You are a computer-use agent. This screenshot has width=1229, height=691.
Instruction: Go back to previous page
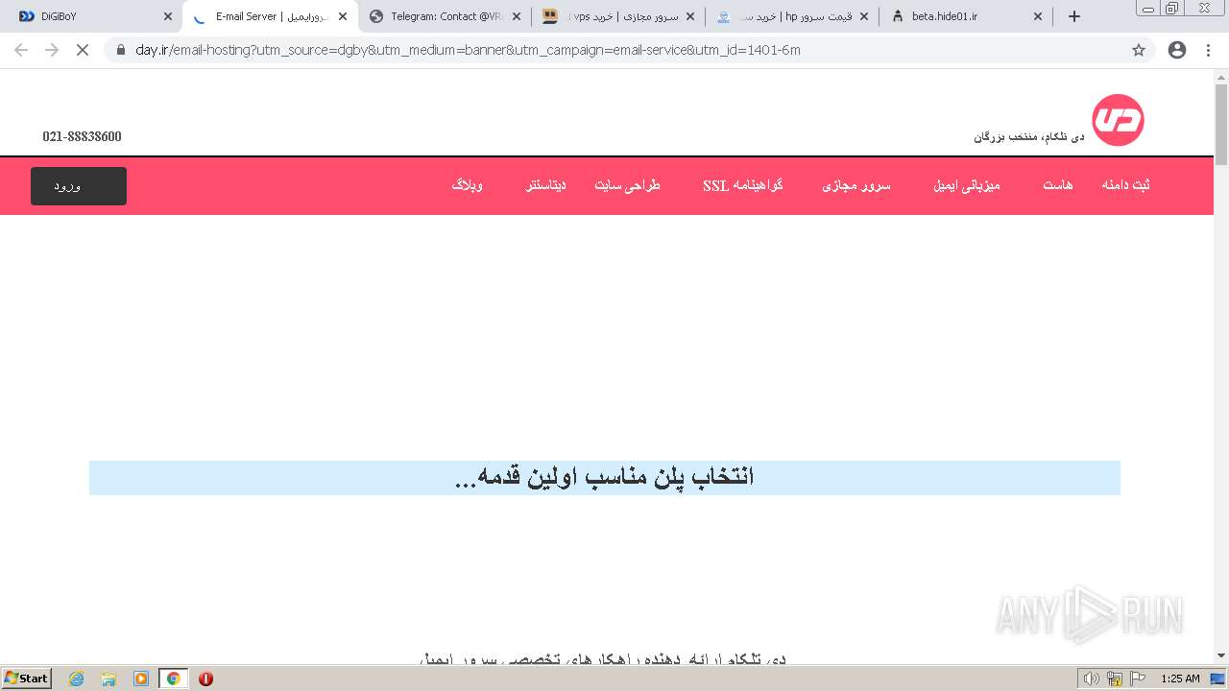coord(21,50)
